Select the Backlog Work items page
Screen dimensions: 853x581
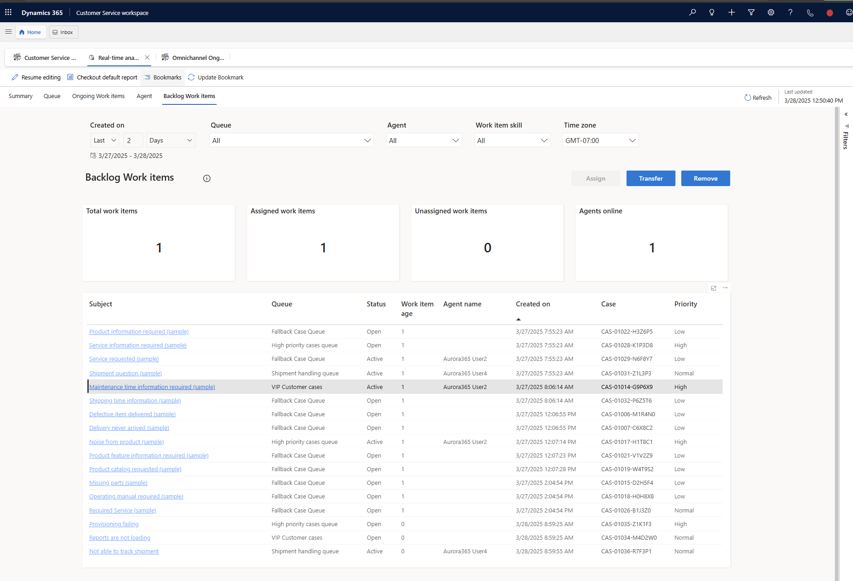click(189, 96)
